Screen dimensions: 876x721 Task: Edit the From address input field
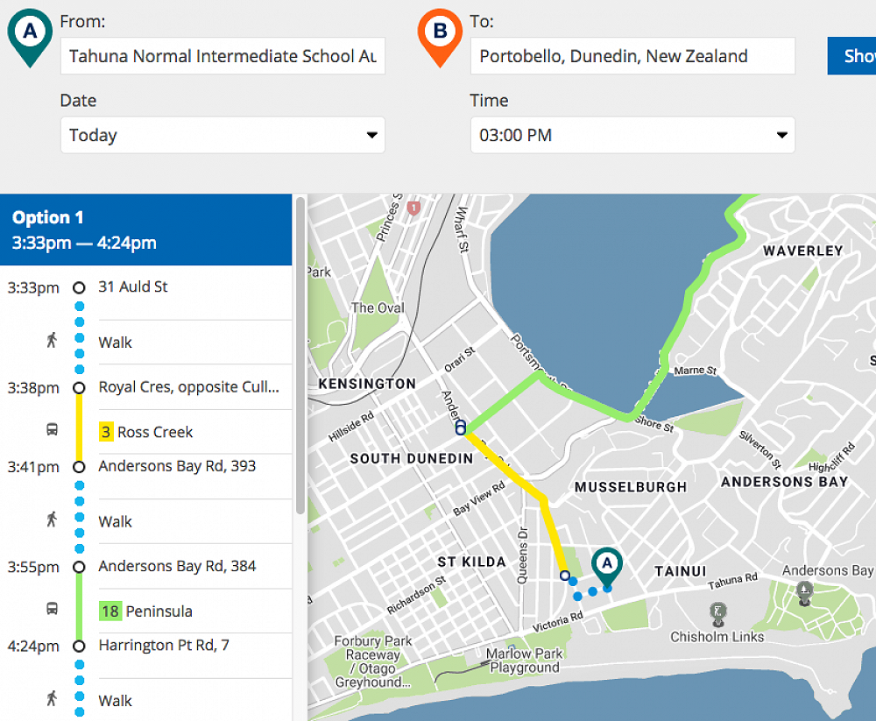click(x=223, y=56)
